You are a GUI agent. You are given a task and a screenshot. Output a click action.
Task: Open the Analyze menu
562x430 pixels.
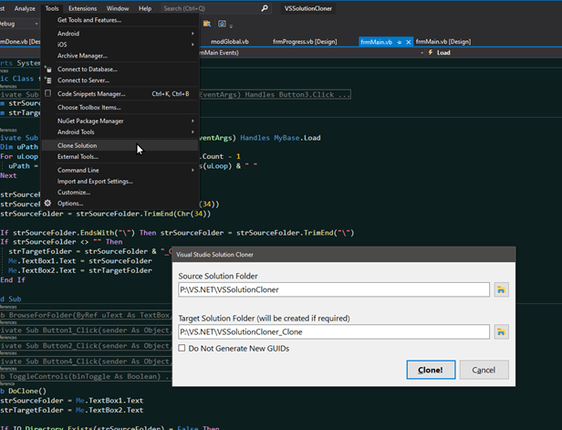pos(25,8)
